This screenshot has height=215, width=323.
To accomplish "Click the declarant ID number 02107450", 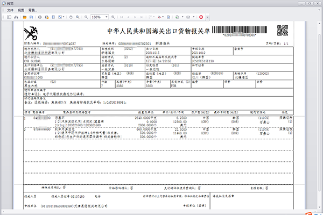I will click(x=78, y=197).
